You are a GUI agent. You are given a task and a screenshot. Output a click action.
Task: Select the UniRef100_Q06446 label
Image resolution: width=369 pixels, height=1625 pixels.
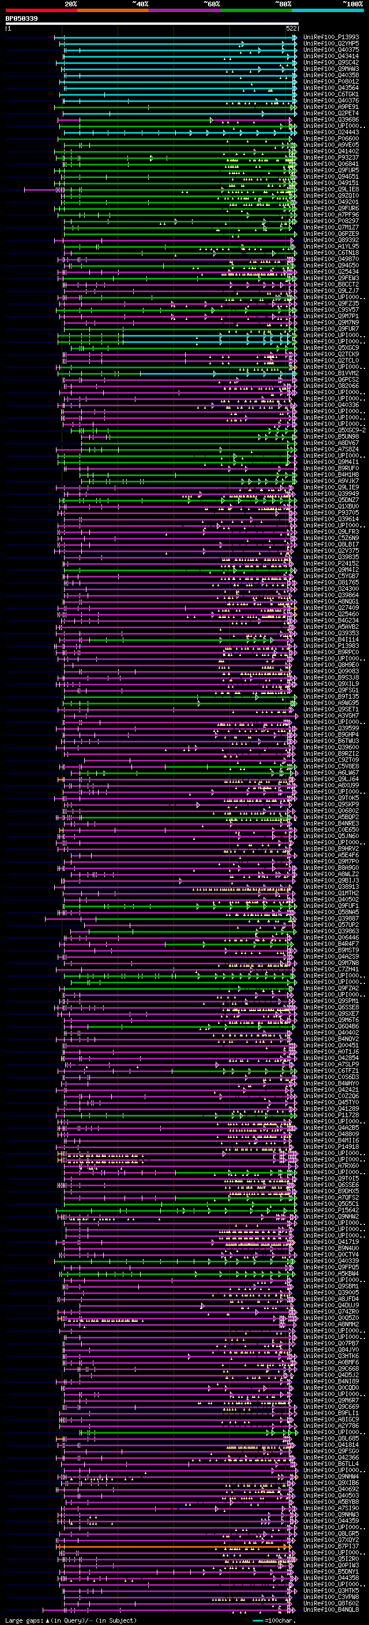click(x=331, y=937)
